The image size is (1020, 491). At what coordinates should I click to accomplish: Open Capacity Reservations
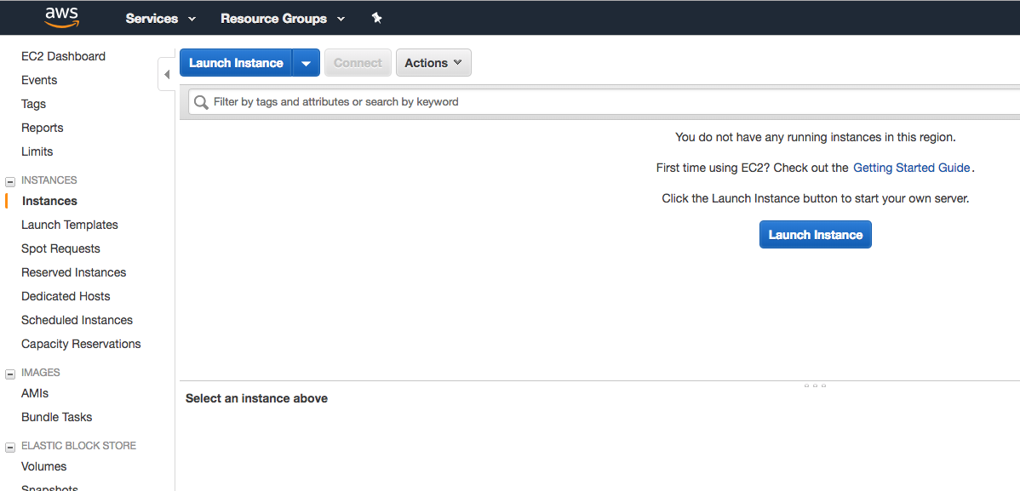(81, 344)
